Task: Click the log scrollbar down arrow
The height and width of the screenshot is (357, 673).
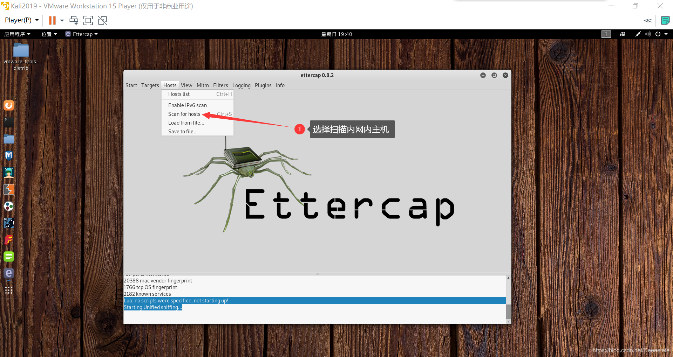Action: tap(508, 321)
